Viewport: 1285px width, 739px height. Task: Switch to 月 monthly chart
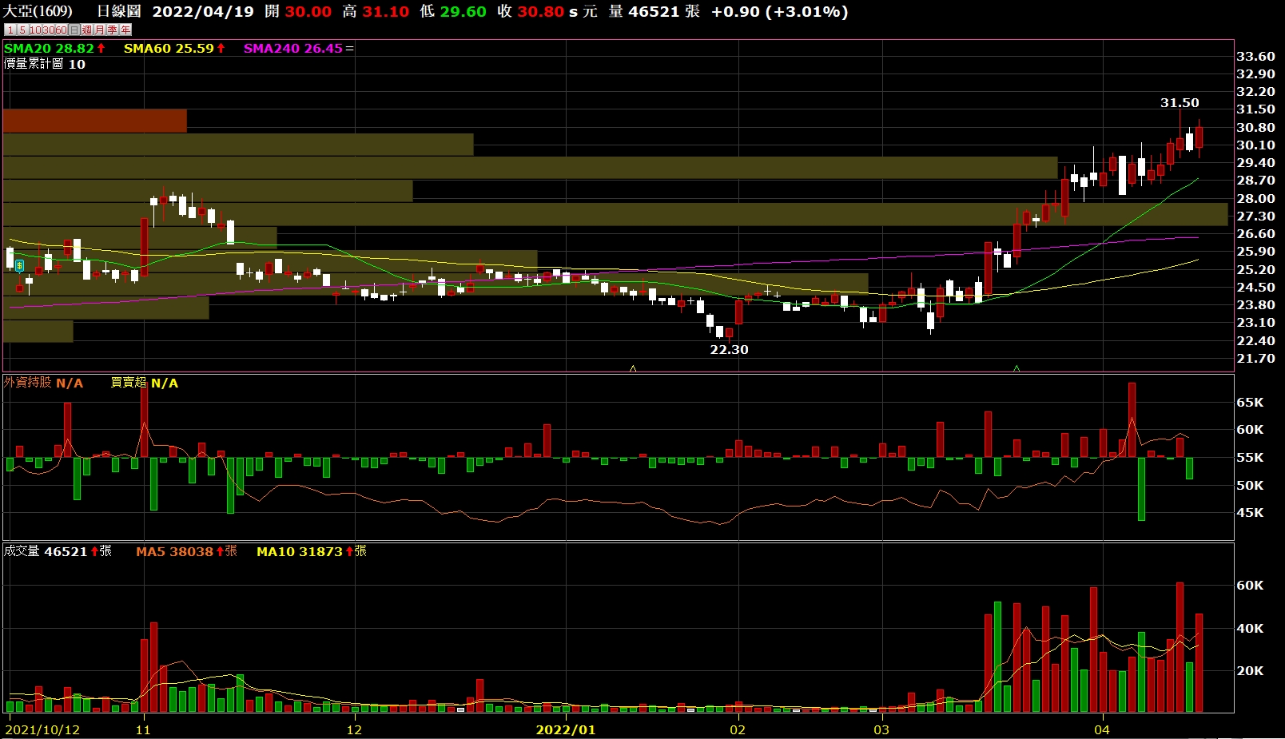(100, 30)
